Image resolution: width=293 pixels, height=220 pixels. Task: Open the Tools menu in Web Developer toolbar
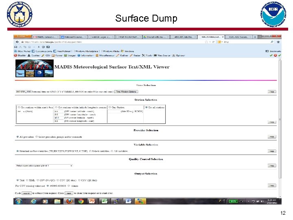tap(147, 55)
